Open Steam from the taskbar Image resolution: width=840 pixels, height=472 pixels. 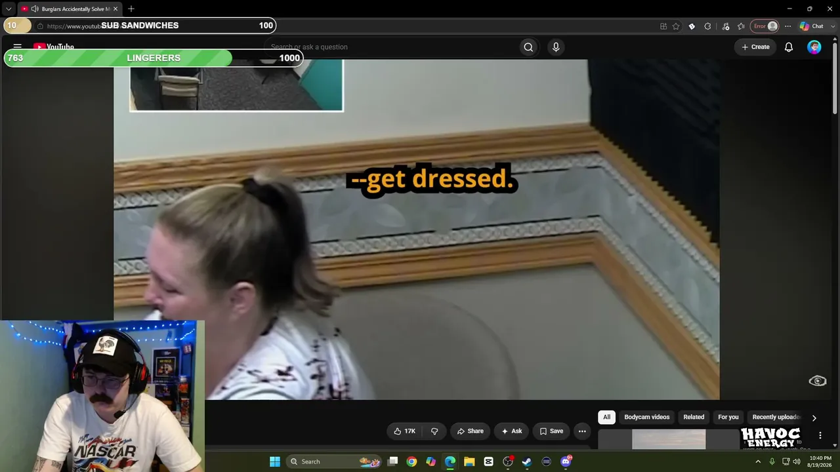point(527,462)
